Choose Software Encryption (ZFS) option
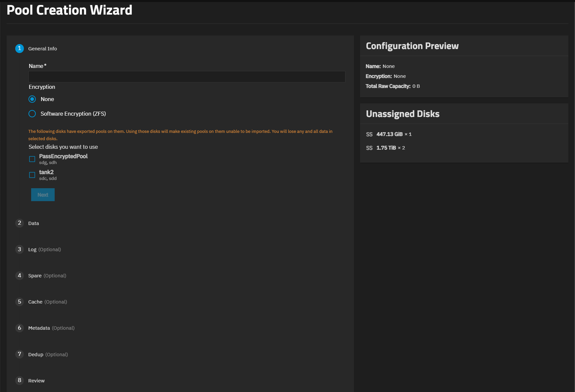Screen dimensions: 575x392 click(32, 114)
